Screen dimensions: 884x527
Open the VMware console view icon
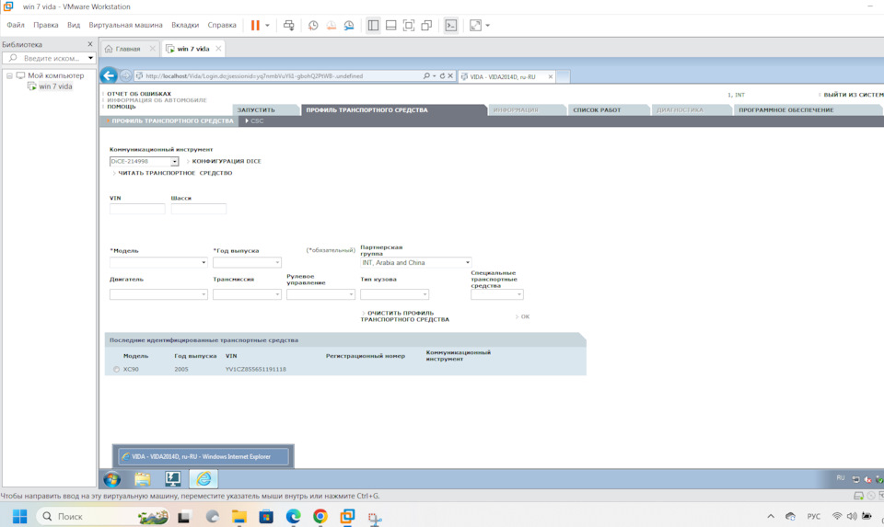tap(450, 26)
